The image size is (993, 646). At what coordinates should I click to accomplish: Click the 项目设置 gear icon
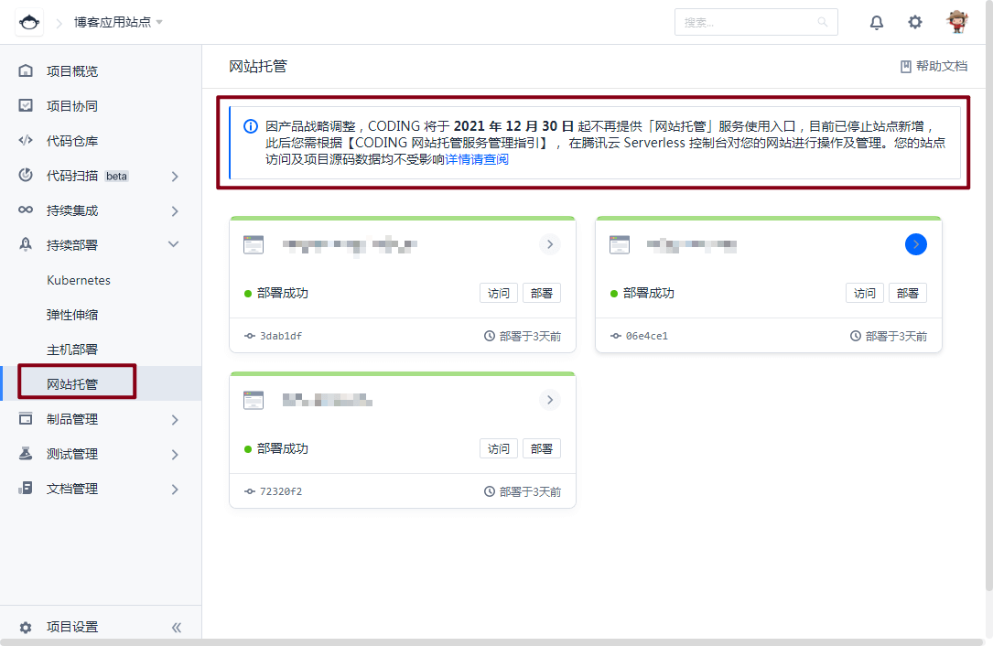[x=26, y=627]
